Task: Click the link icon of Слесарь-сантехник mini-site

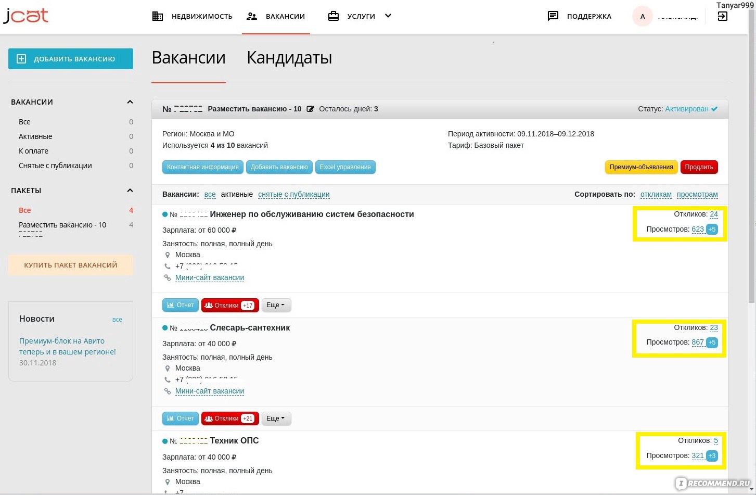Action: (168, 391)
